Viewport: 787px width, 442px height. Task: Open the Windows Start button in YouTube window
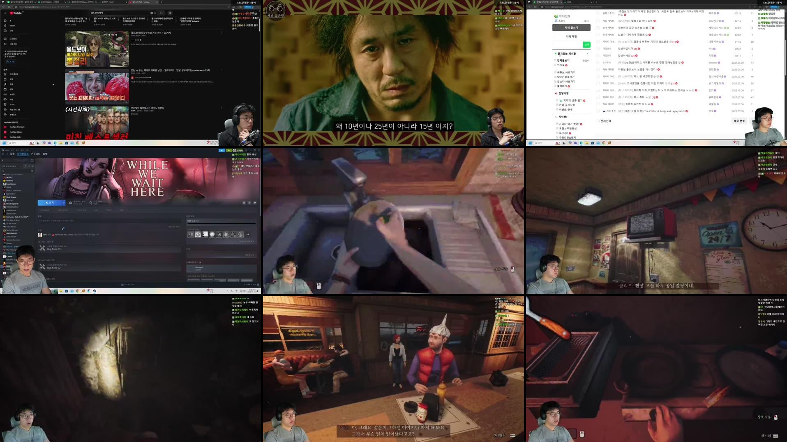click(x=4, y=143)
